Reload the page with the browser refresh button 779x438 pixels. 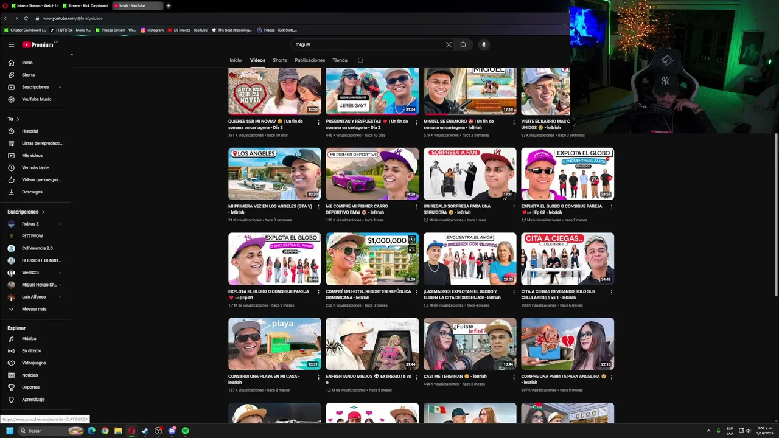(x=26, y=18)
